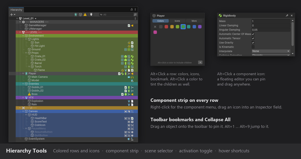The width and height of the screenshot is (301, 159).
Task: Click the cube bookmark icon in Hierarchy toolbar
Action: click(80, 15)
